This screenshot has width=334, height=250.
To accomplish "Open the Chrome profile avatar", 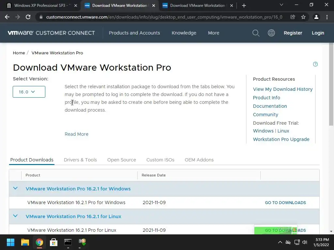I will 316,17.
